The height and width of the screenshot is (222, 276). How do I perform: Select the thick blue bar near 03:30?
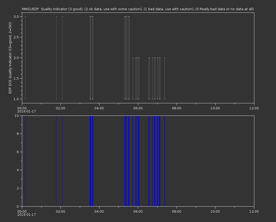(x=91, y=161)
